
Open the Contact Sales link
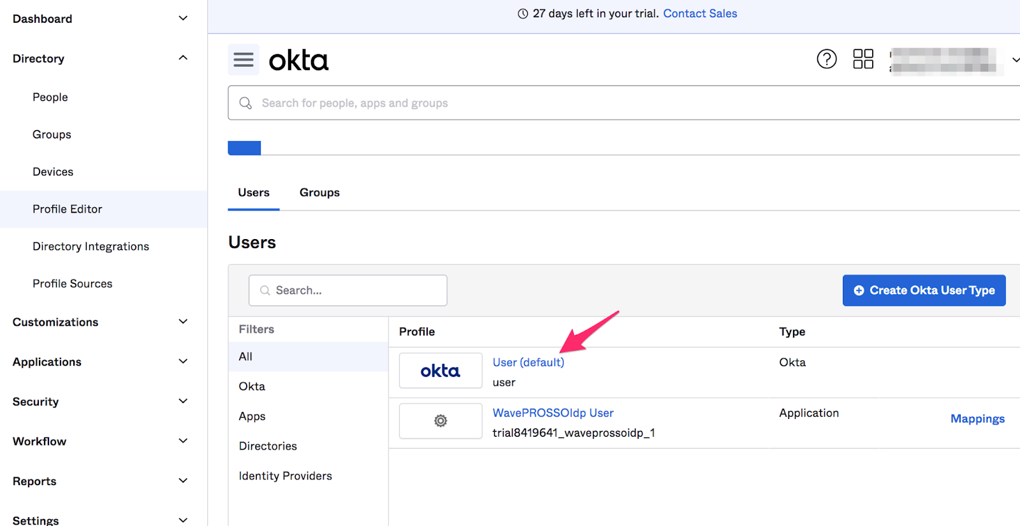tap(700, 13)
